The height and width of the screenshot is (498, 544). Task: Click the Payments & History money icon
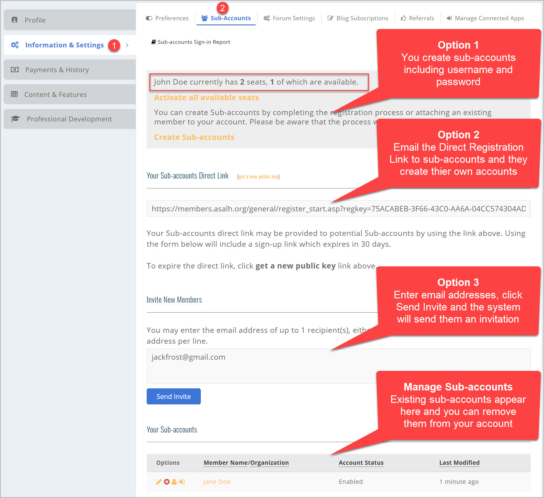click(14, 70)
